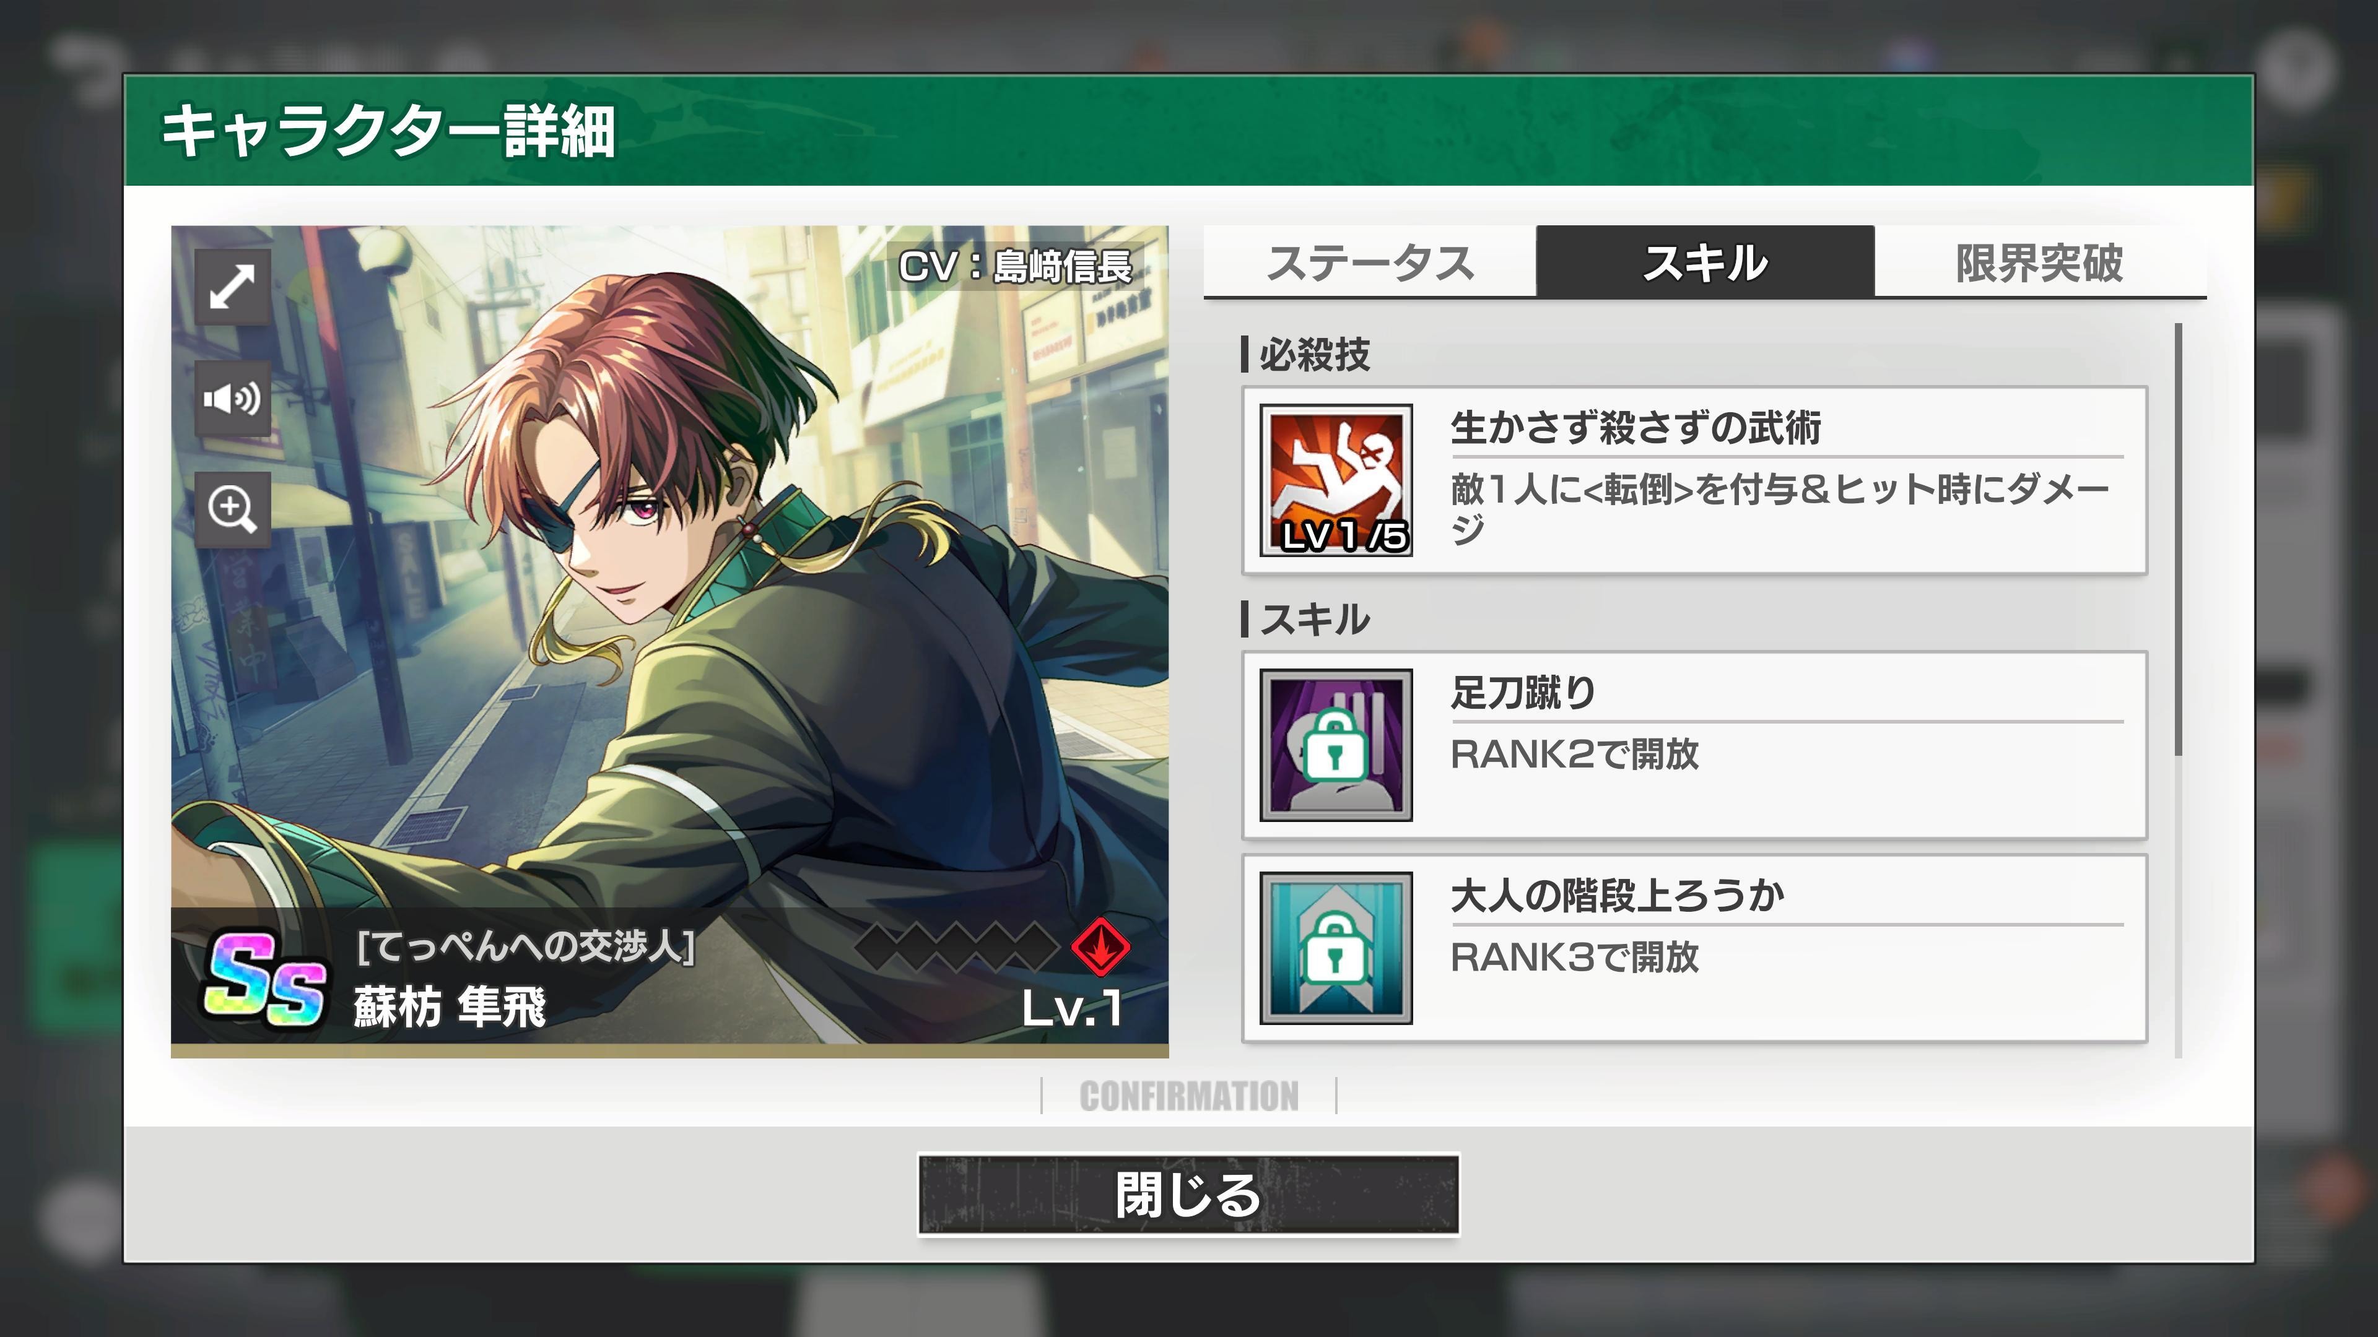Click the CV：島﨑信長 voice actor label

1014,267
